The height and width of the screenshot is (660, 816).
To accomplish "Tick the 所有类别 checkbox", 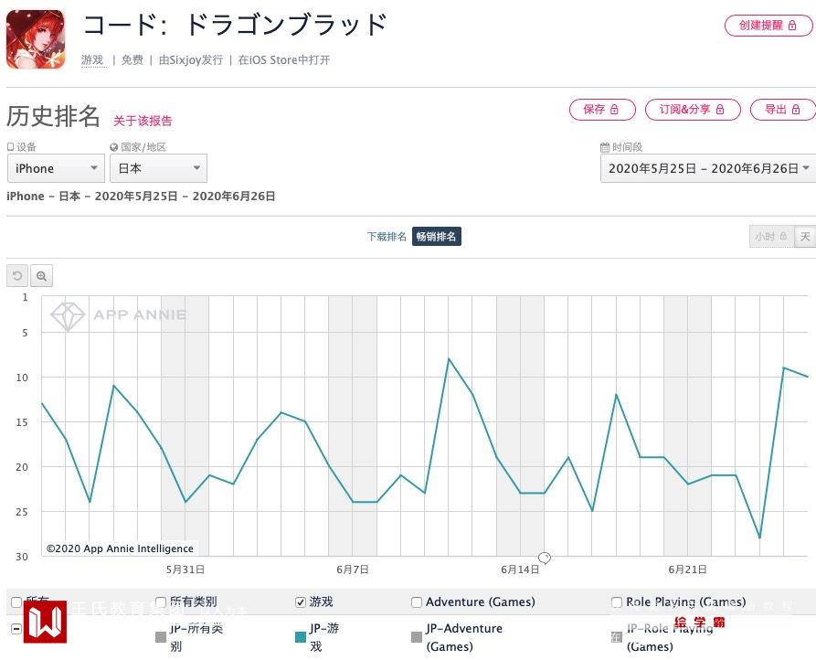I will coord(161,602).
